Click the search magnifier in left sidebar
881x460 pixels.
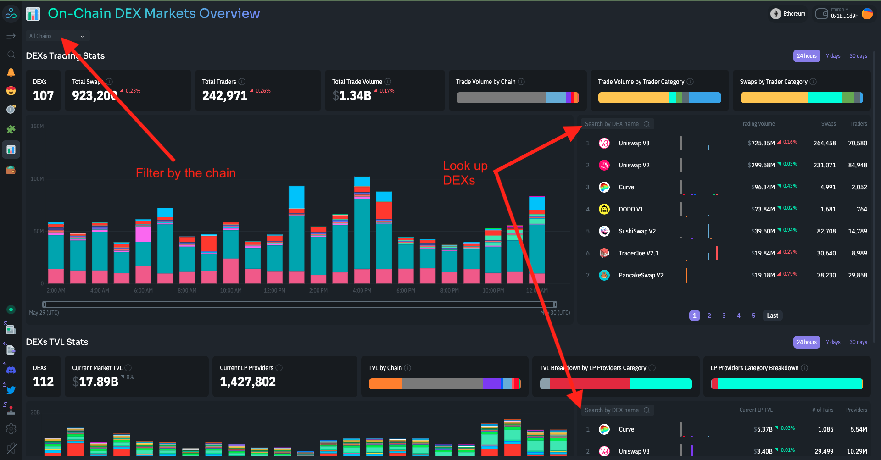[x=11, y=55]
